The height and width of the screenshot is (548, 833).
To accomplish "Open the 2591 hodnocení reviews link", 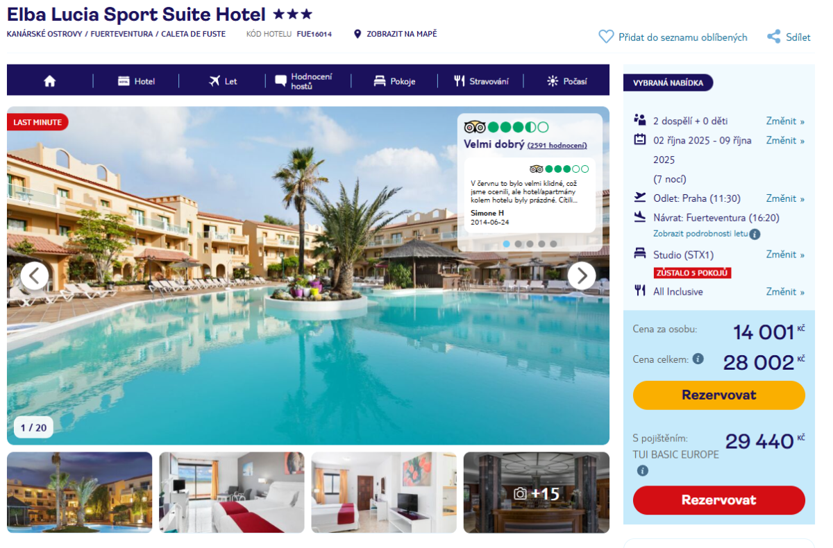I will coord(557,146).
